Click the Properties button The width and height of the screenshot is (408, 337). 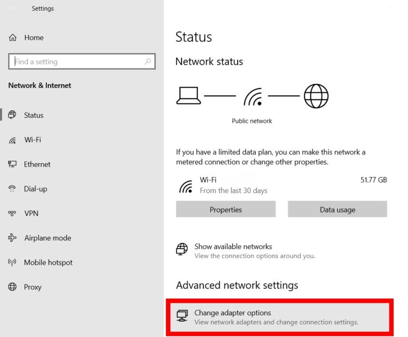point(226,209)
